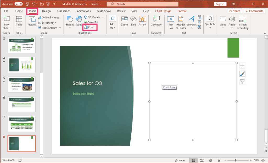Switch to the Design tab
The height and width of the screenshot is (163, 268).
click(46, 11)
